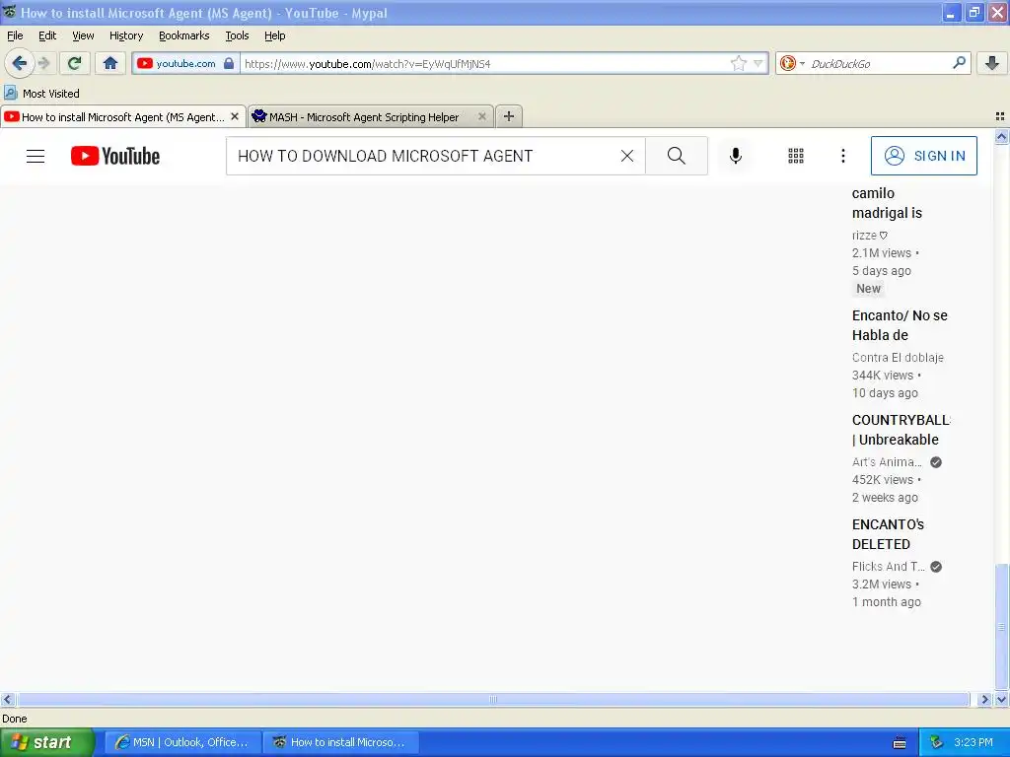The width and height of the screenshot is (1010, 757).
Task: Open the Windows start menu
Action: point(46,742)
